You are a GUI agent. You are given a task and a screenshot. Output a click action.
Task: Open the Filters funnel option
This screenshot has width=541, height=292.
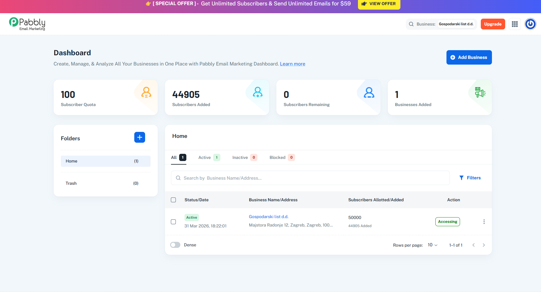tap(470, 178)
